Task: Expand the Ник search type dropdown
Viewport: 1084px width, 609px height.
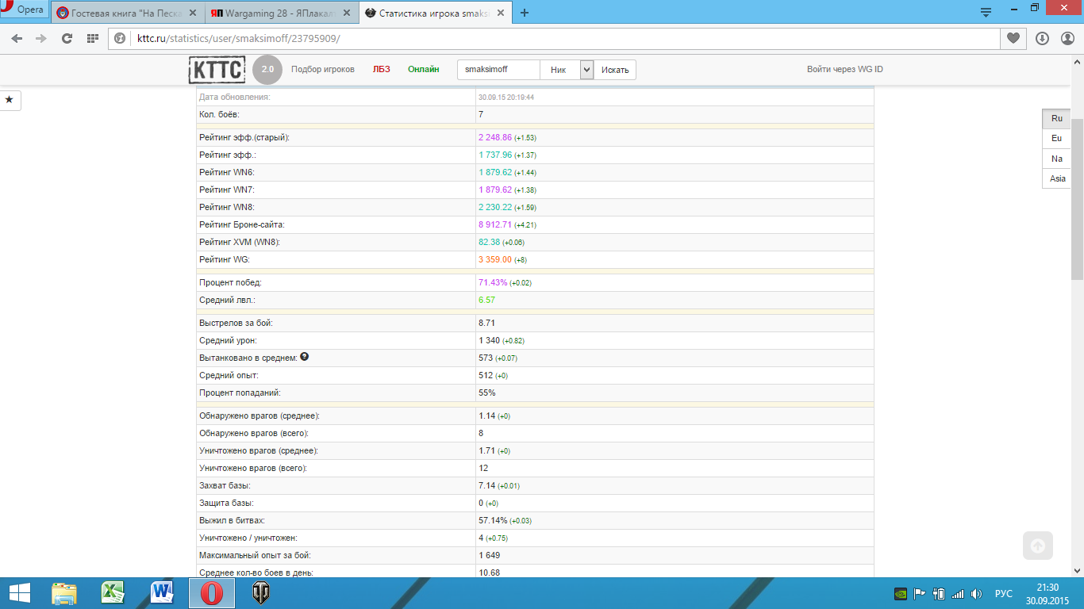Action: click(586, 70)
